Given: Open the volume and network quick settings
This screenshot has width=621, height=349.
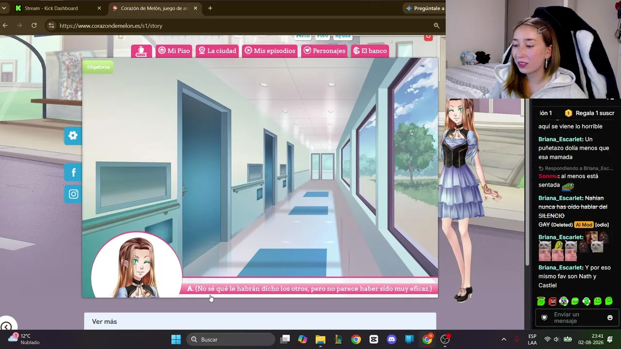Looking at the screenshot, I should [557, 339].
